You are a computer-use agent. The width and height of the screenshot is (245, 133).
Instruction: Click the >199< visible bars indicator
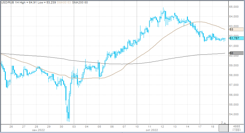pos(237,130)
